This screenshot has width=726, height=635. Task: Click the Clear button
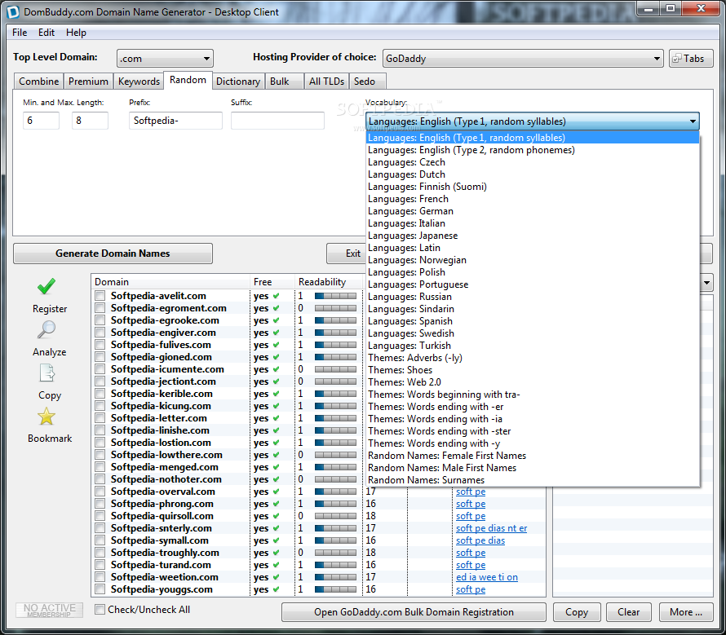point(628,612)
